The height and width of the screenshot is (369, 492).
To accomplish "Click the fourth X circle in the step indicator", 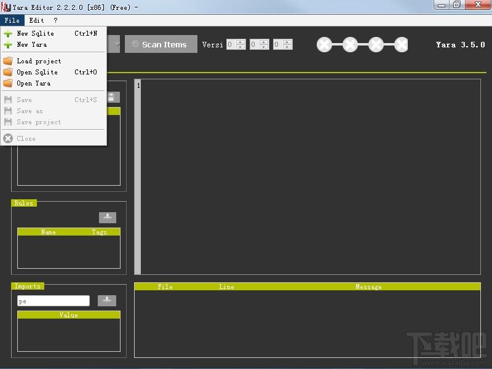I will (402, 44).
